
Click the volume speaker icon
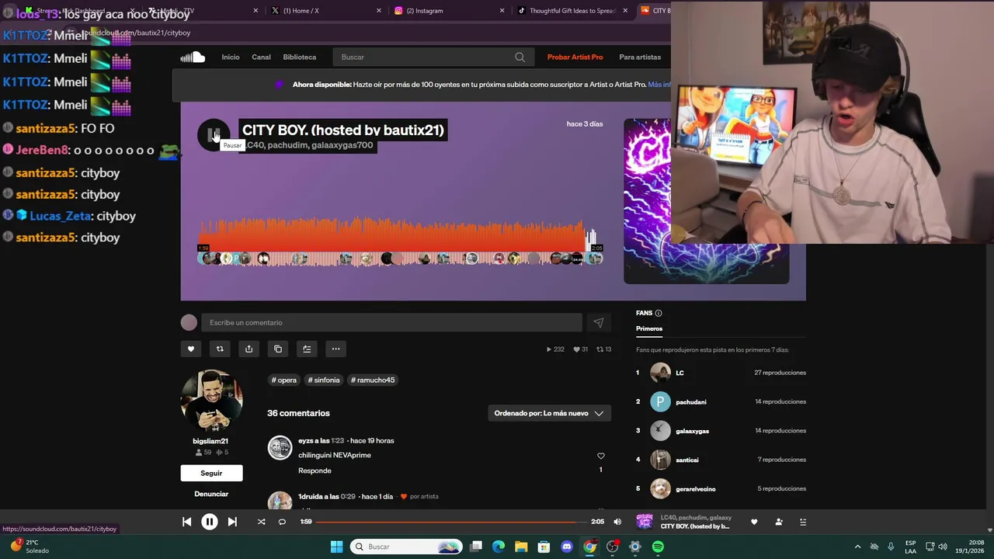[617, 522]
